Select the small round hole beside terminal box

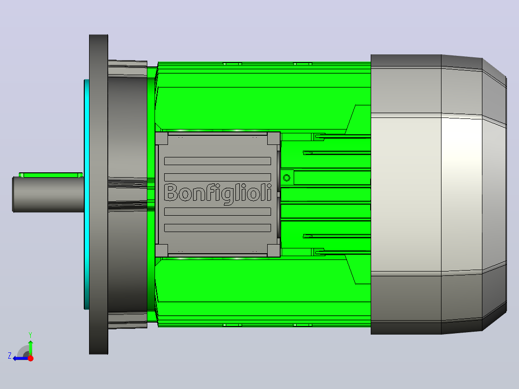tap(286, 178)
